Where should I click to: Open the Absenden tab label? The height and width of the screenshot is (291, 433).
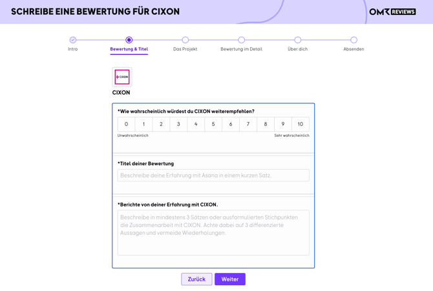(x=354, y=49)
